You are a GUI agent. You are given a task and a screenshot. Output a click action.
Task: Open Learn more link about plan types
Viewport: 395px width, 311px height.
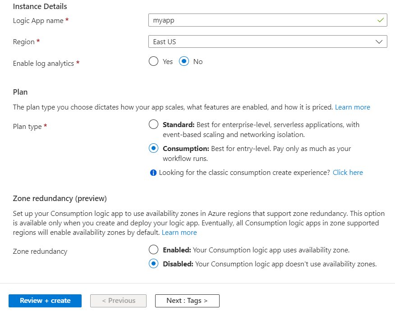click(353, 107)
